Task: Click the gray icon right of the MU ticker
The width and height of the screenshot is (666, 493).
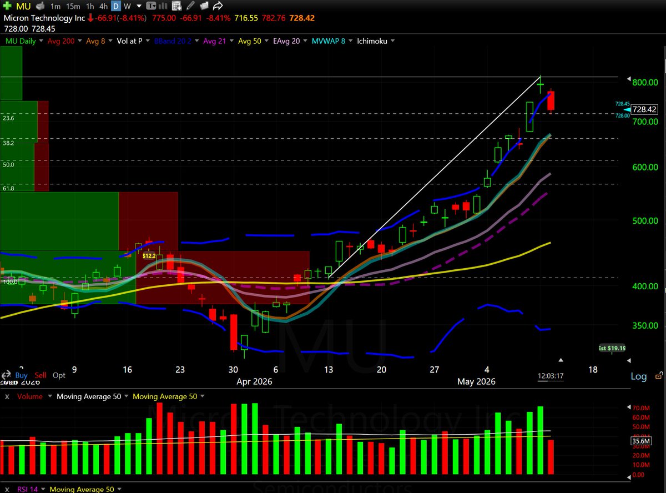Action: (x=40, y=6)
